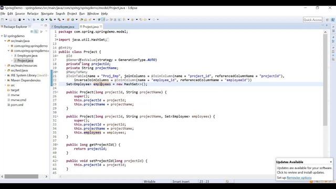Click Collapse All in Package Explorer toolbar
The image size is (336, 189).
pos(31,31)
